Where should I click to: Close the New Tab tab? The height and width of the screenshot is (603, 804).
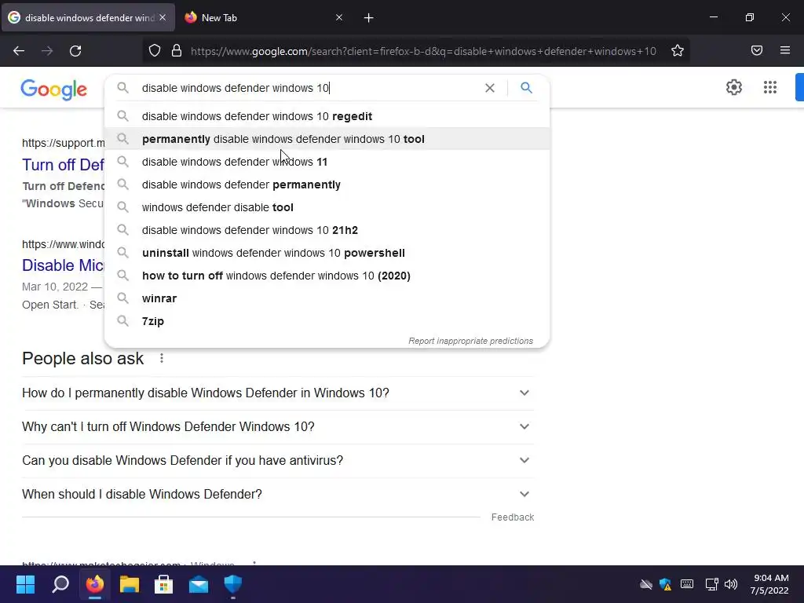click(339, 17)
